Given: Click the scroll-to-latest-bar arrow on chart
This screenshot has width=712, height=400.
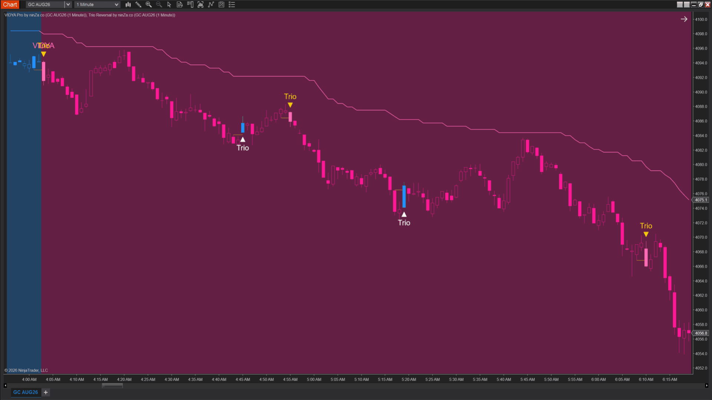Looking at the screenshot, I should [x=684, y=19].
